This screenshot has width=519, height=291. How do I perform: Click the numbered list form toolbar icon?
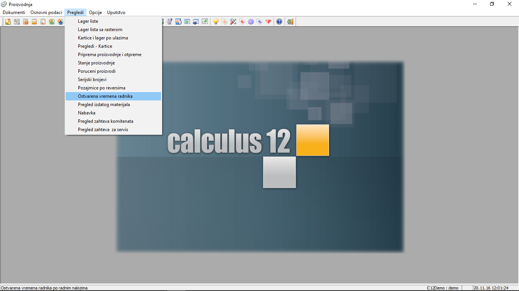(x=17, y=22)
